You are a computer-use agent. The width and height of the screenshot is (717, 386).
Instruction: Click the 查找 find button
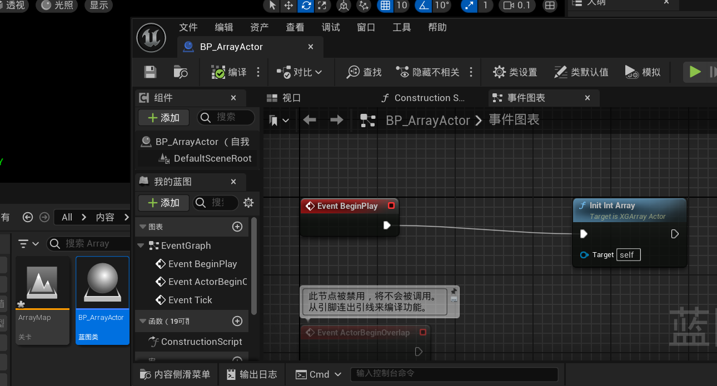coord(364,72)
